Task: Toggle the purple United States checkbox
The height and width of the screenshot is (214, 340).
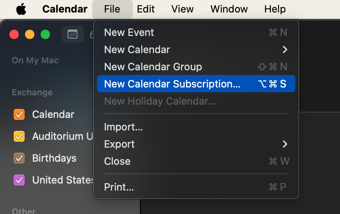Action: pyautogui.click(x=19, y=180)
